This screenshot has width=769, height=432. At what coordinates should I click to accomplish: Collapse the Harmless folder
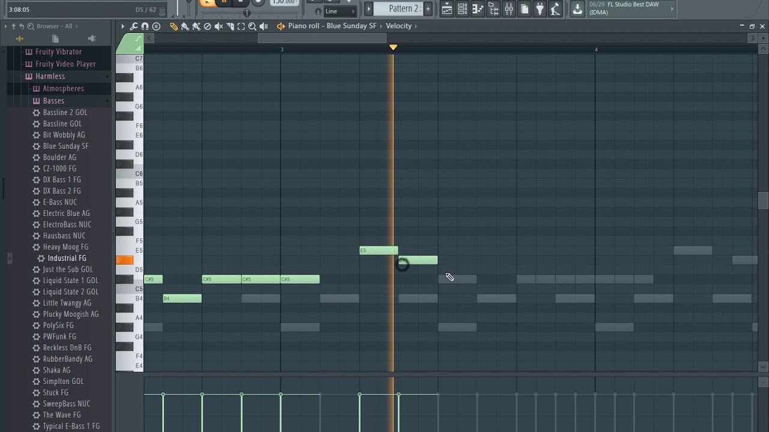tap(50, 76)
